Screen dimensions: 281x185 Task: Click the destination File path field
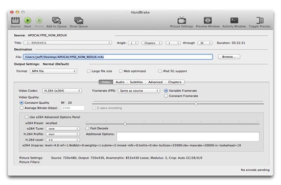coord(118,57)
